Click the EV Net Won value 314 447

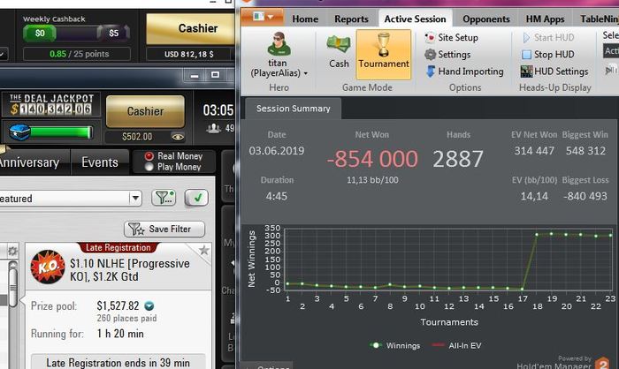(x=534, y=151)
